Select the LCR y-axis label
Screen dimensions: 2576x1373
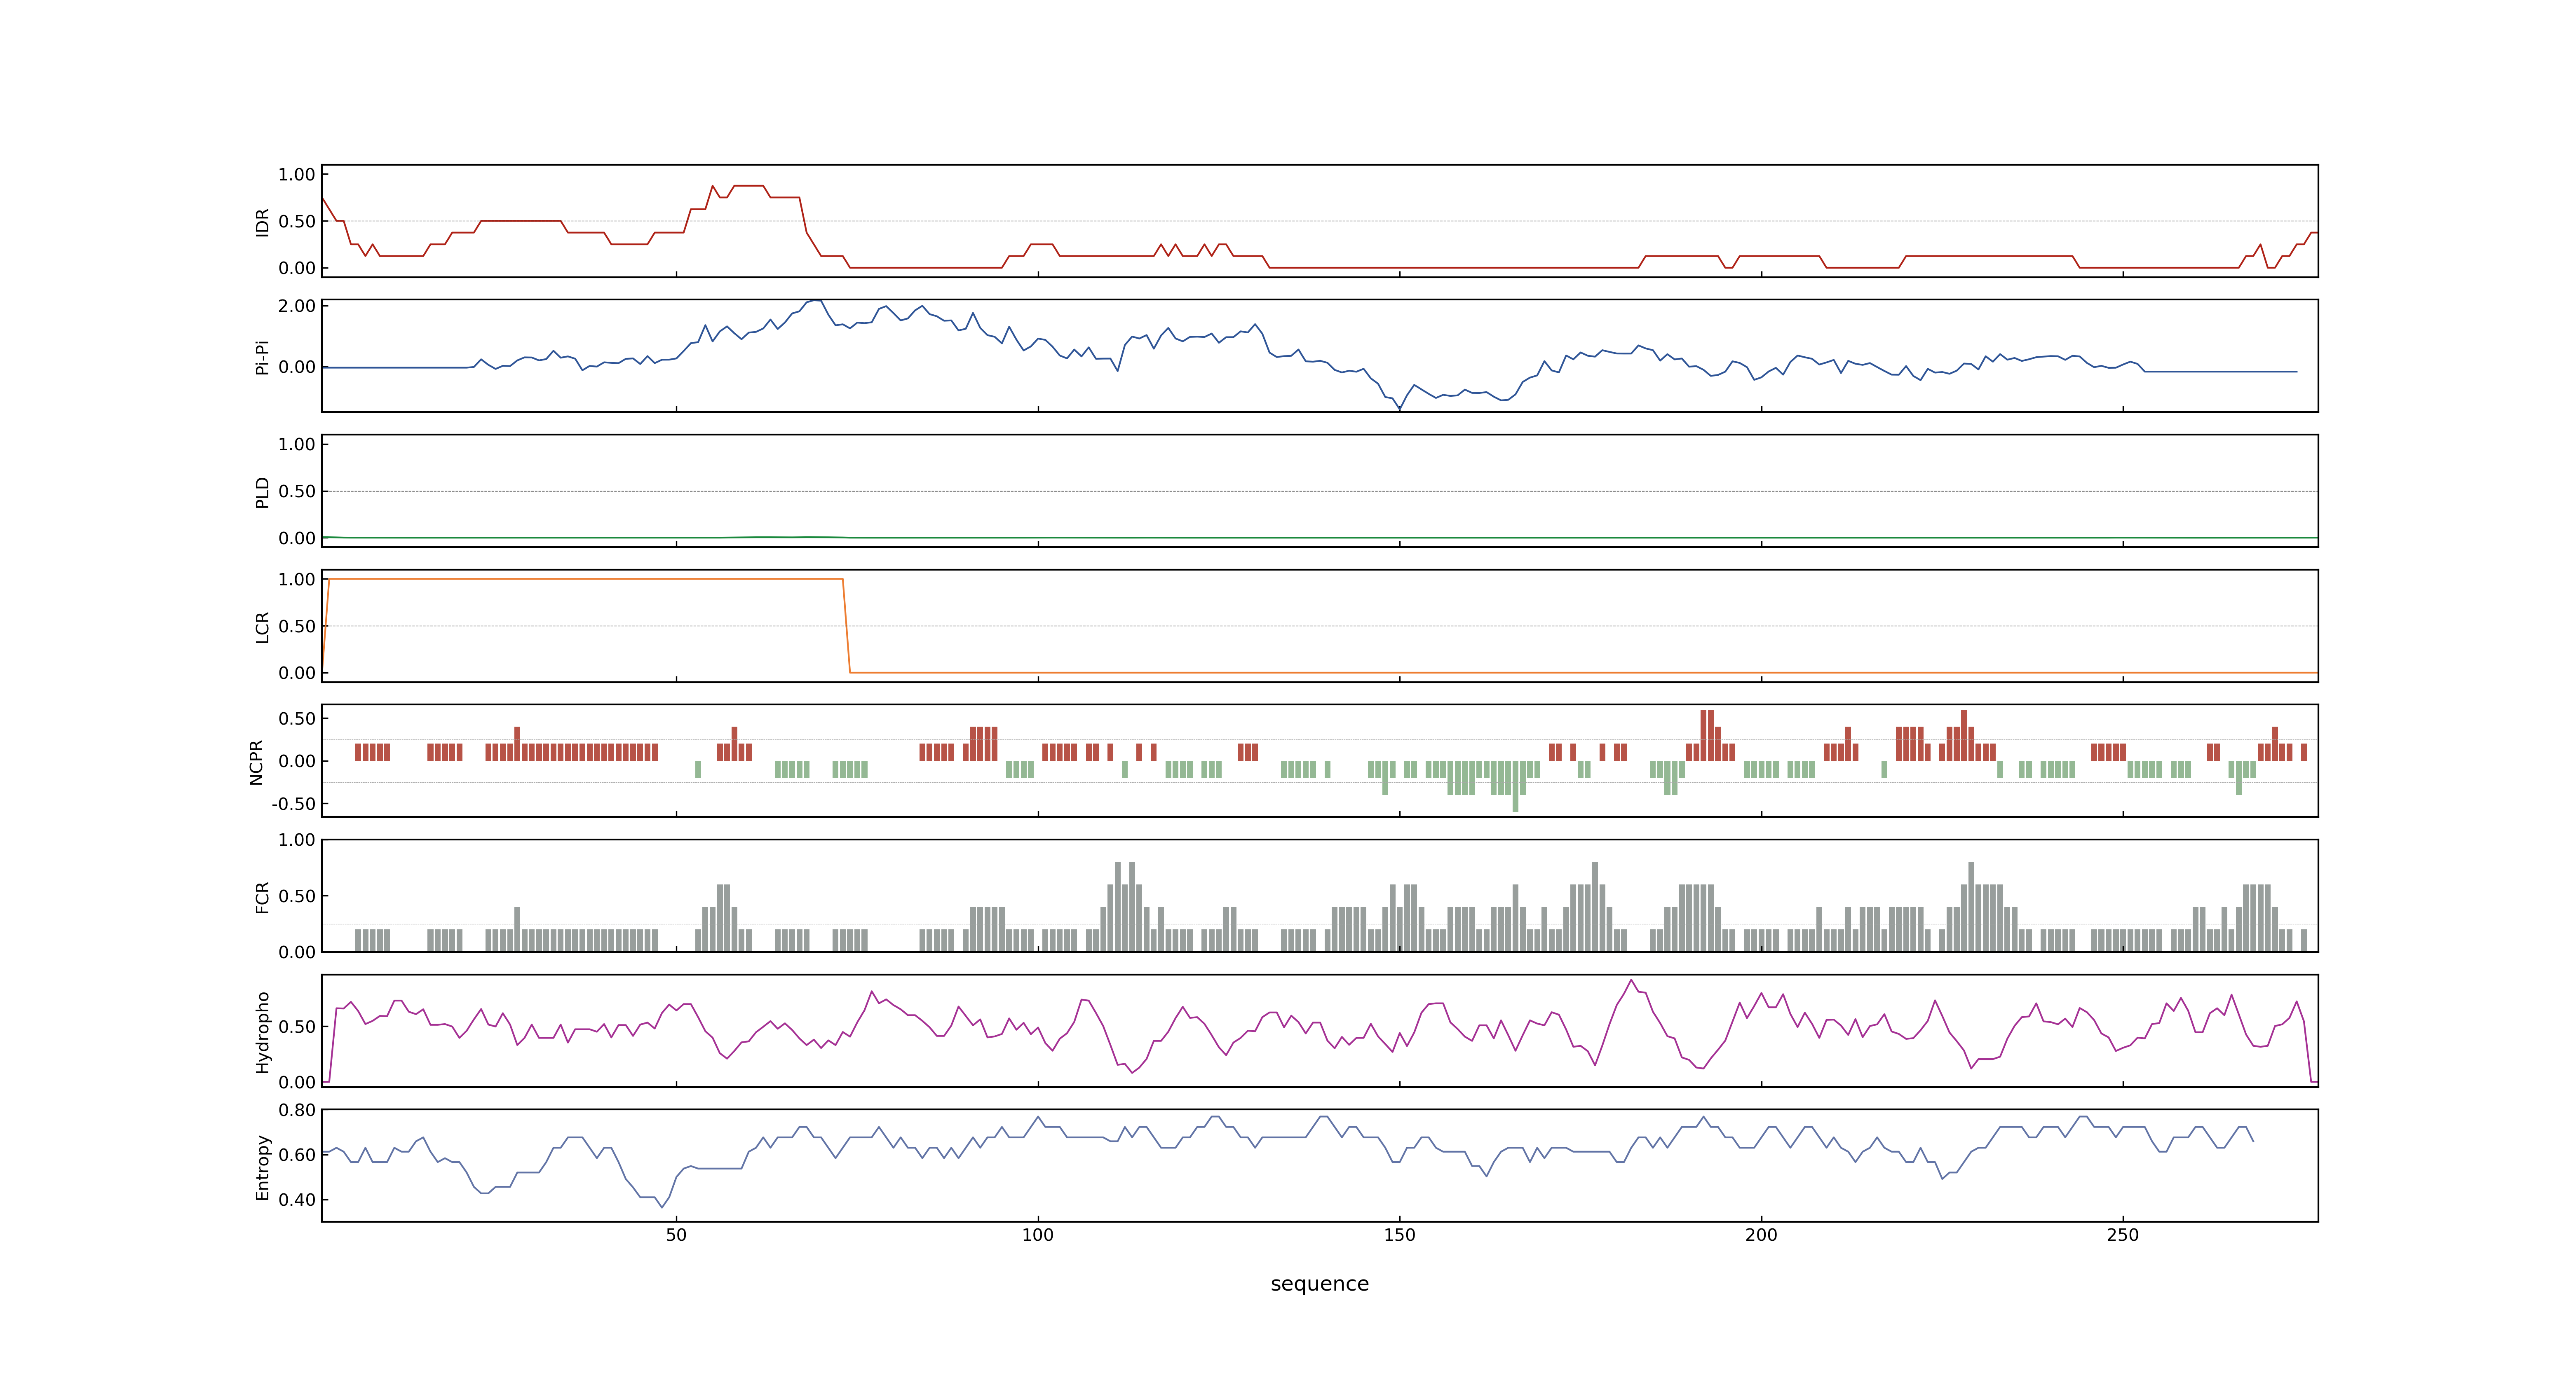point(262,627)
